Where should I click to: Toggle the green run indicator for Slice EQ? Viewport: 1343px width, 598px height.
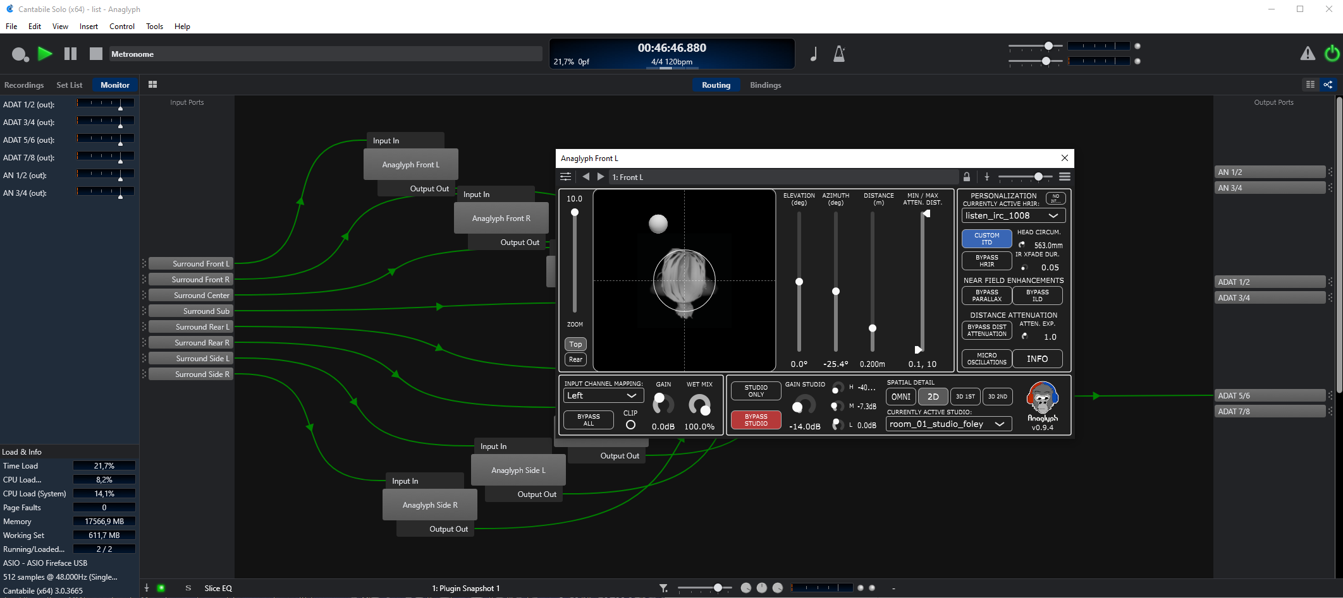coord(161,588)
